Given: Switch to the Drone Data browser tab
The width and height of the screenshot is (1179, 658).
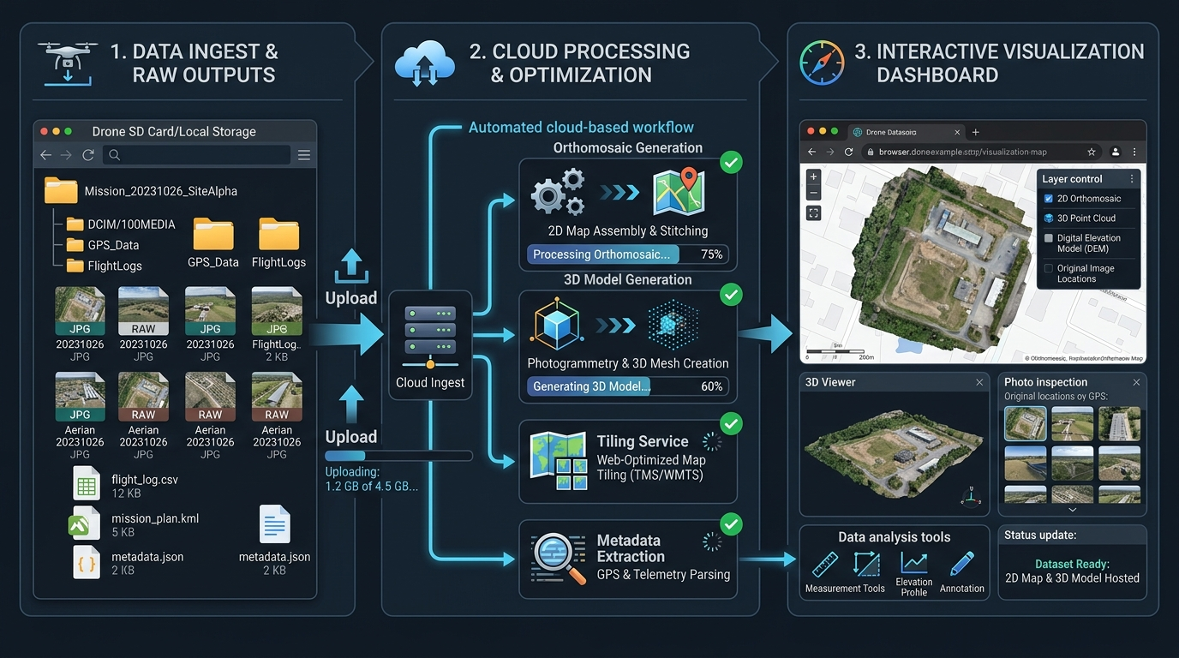Looking at the screenshot, I should click(x=889, y=132).
